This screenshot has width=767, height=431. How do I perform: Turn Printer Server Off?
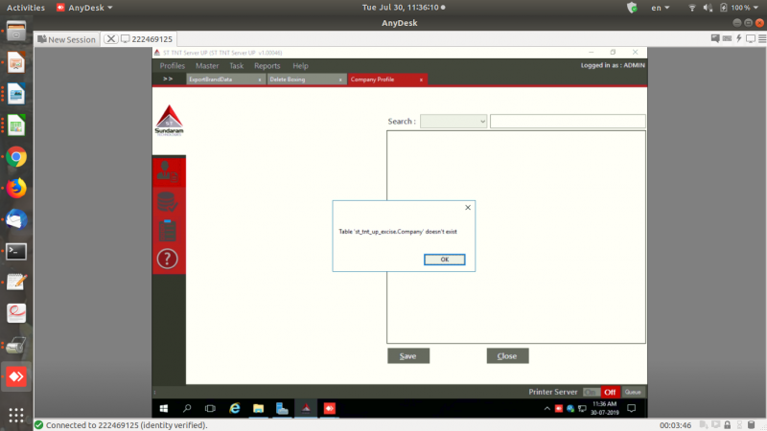click(610, 392)
